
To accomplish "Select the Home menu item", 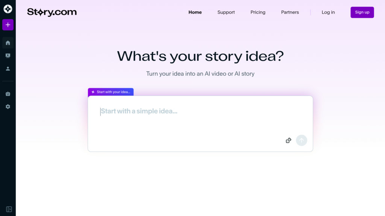I will (x=195, y=12).
